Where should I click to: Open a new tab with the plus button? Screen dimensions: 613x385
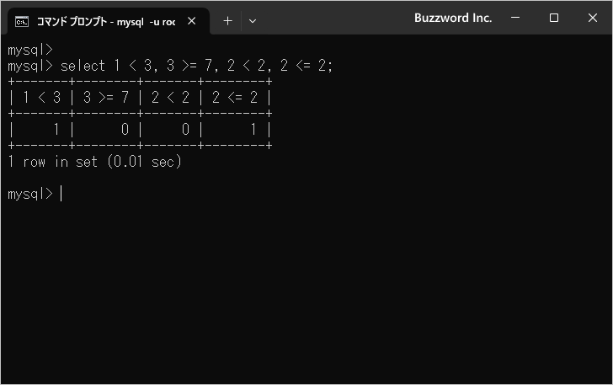click(x=227, y=21)
